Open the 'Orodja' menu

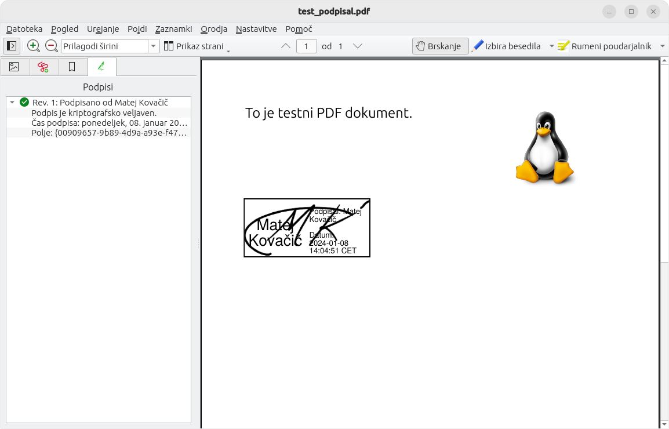[x=214, y=29]
